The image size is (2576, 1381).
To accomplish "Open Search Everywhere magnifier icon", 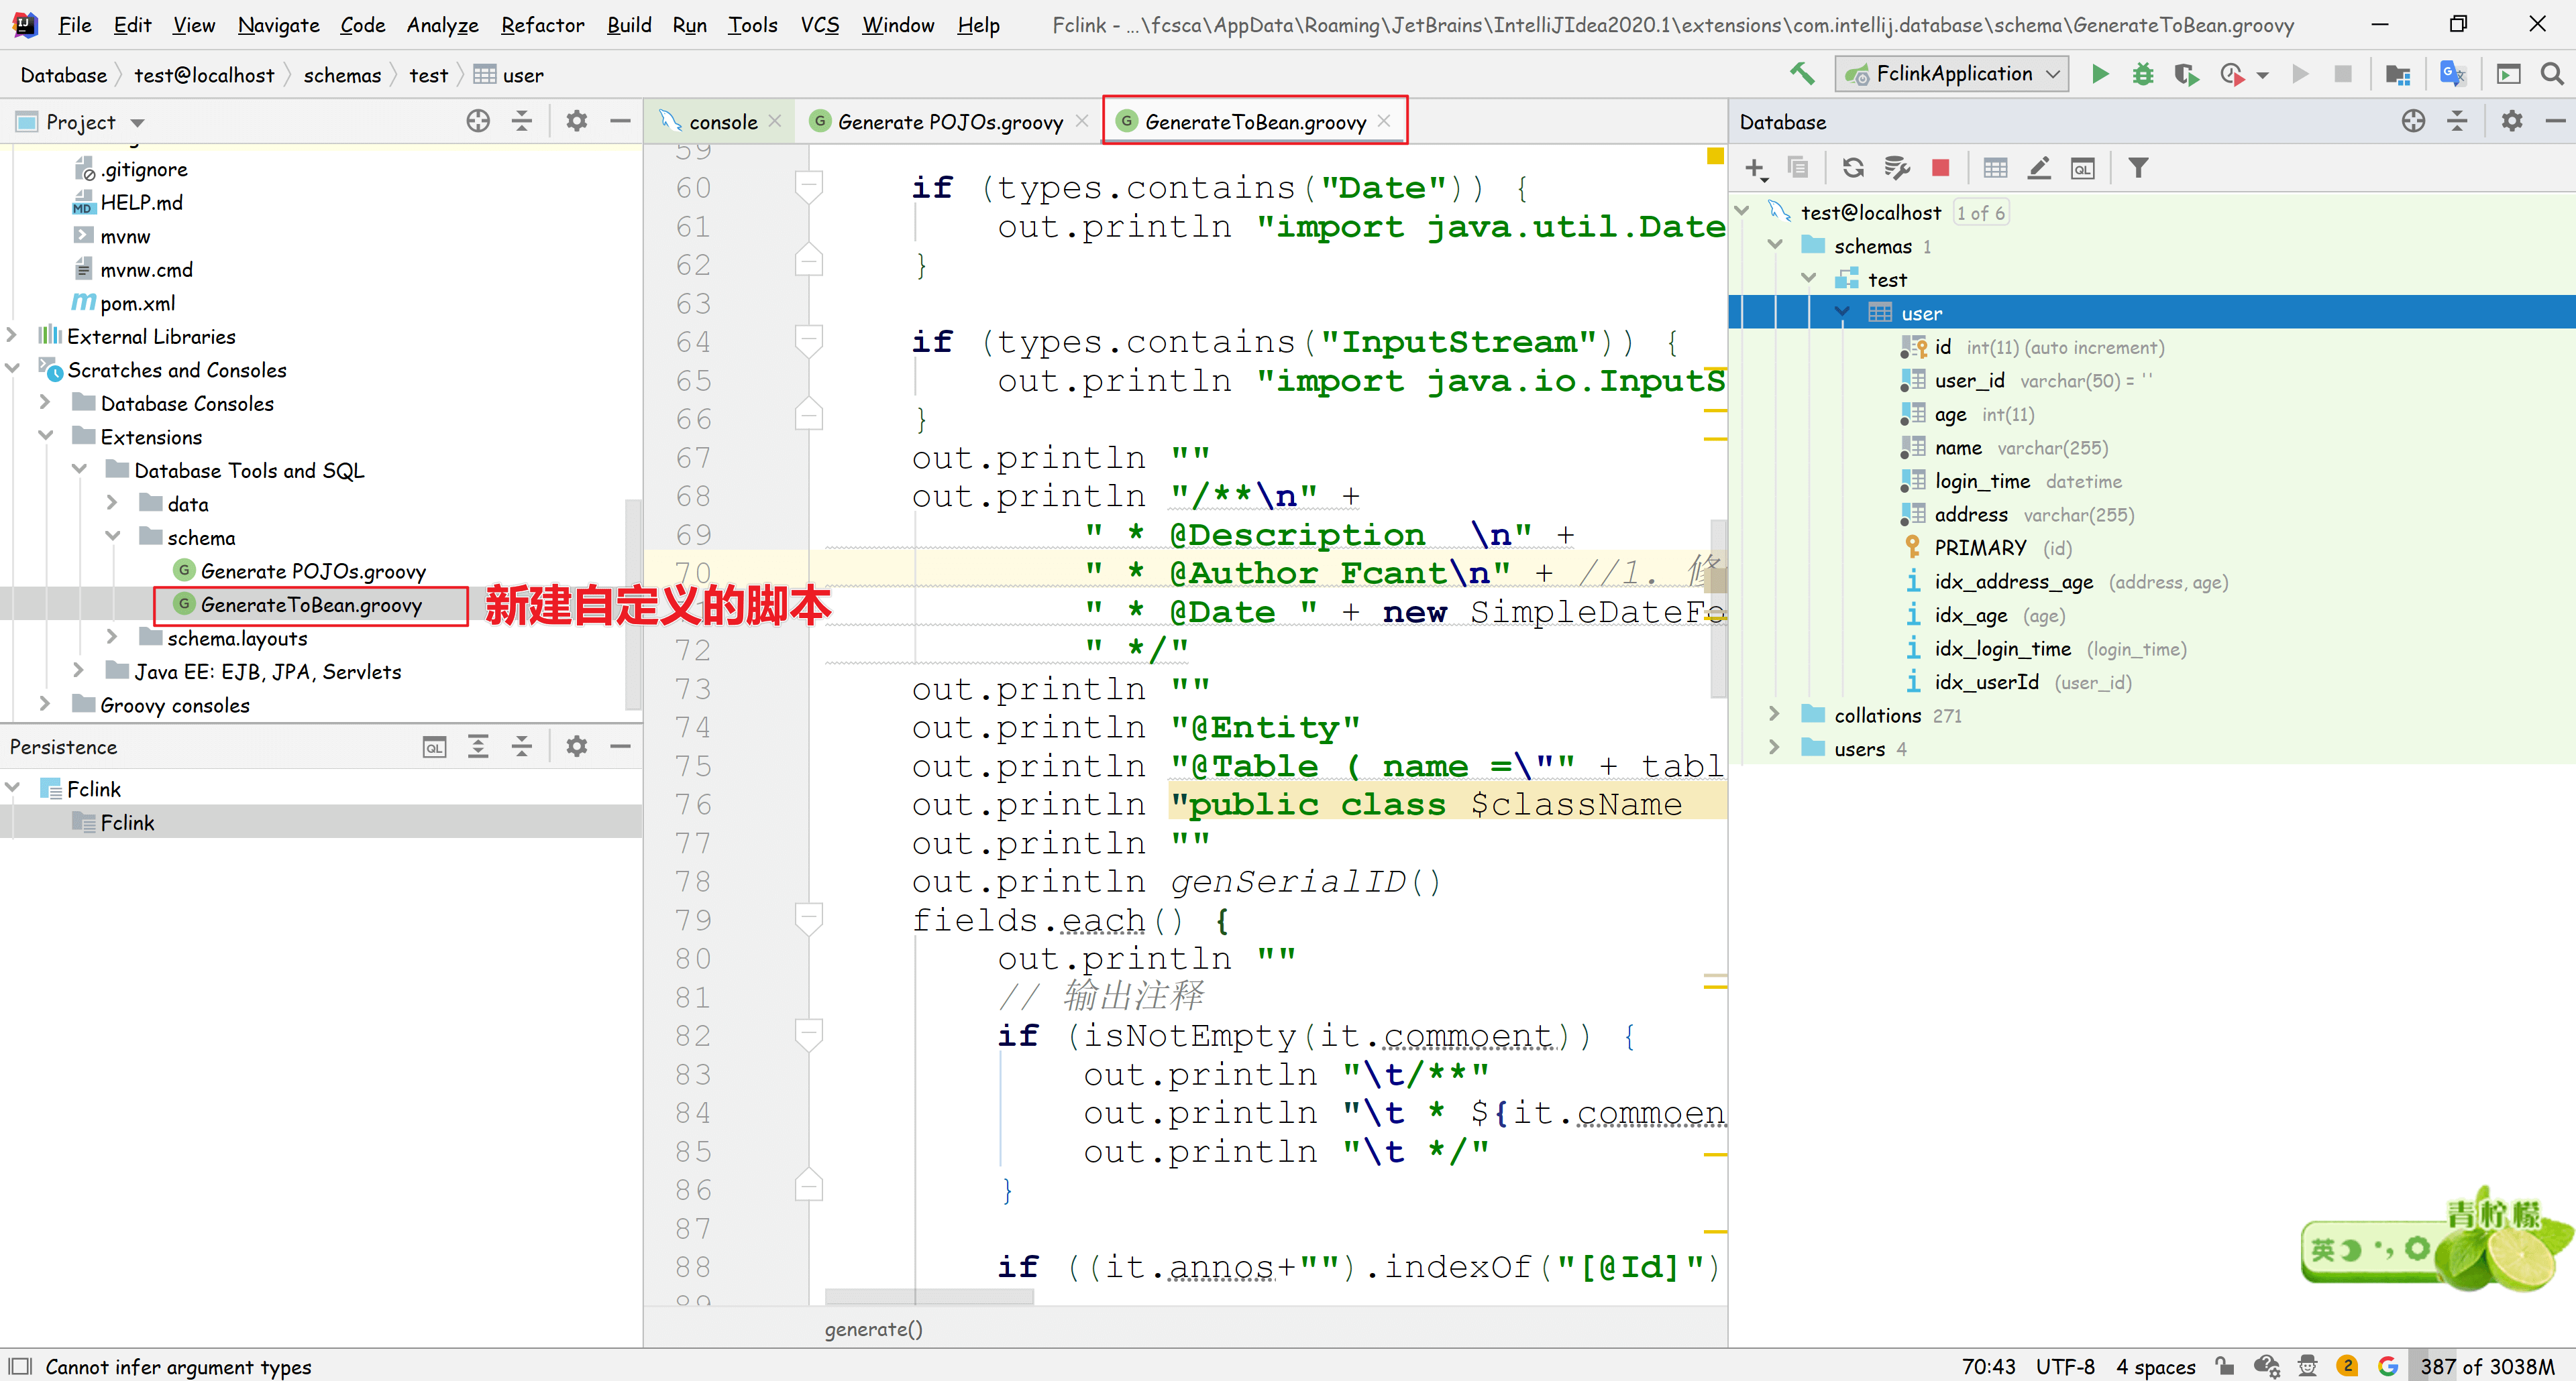I will (2551, 74).
